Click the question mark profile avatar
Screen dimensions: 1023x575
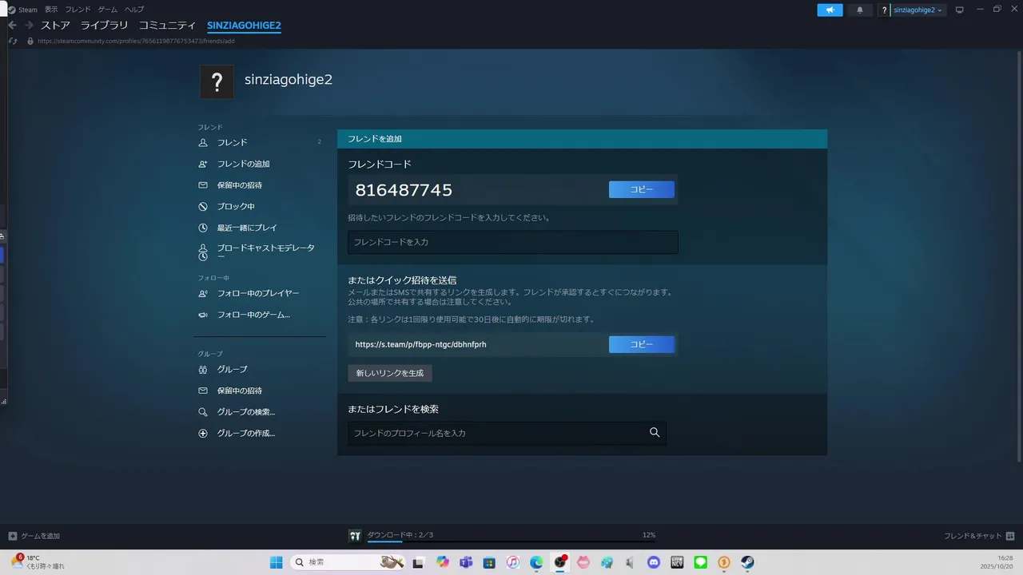217,81
